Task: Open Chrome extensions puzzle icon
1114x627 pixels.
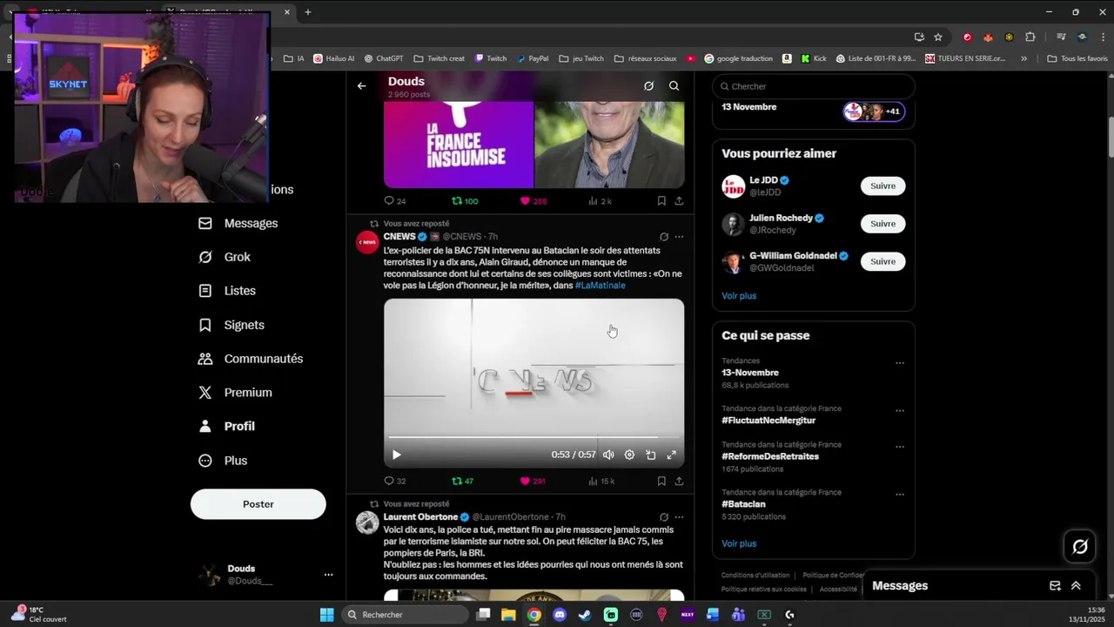Action: coord(1030,37)
